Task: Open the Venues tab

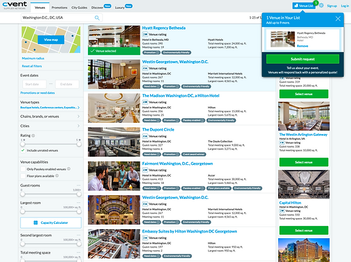Action: pos(40,7)
